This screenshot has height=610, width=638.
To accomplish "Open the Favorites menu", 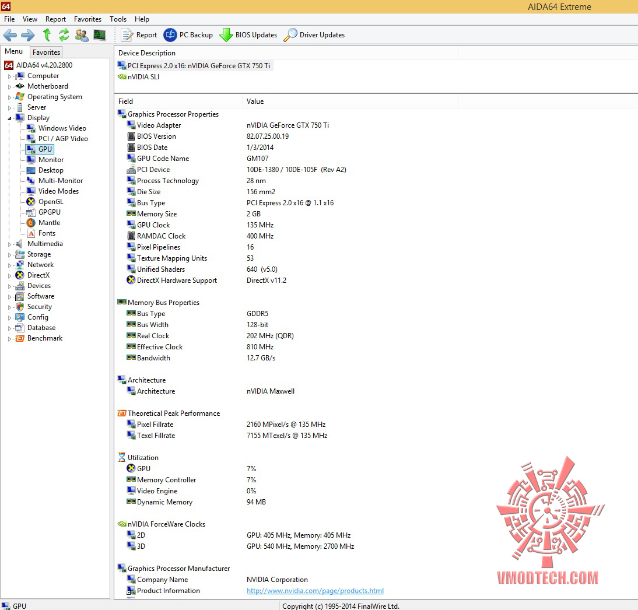I will (x=87, y=19).
